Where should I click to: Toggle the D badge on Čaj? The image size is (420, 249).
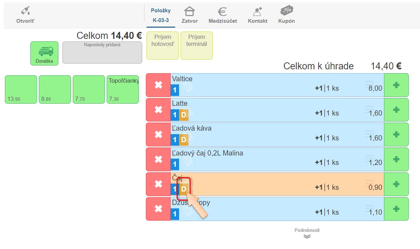[184, 189]
